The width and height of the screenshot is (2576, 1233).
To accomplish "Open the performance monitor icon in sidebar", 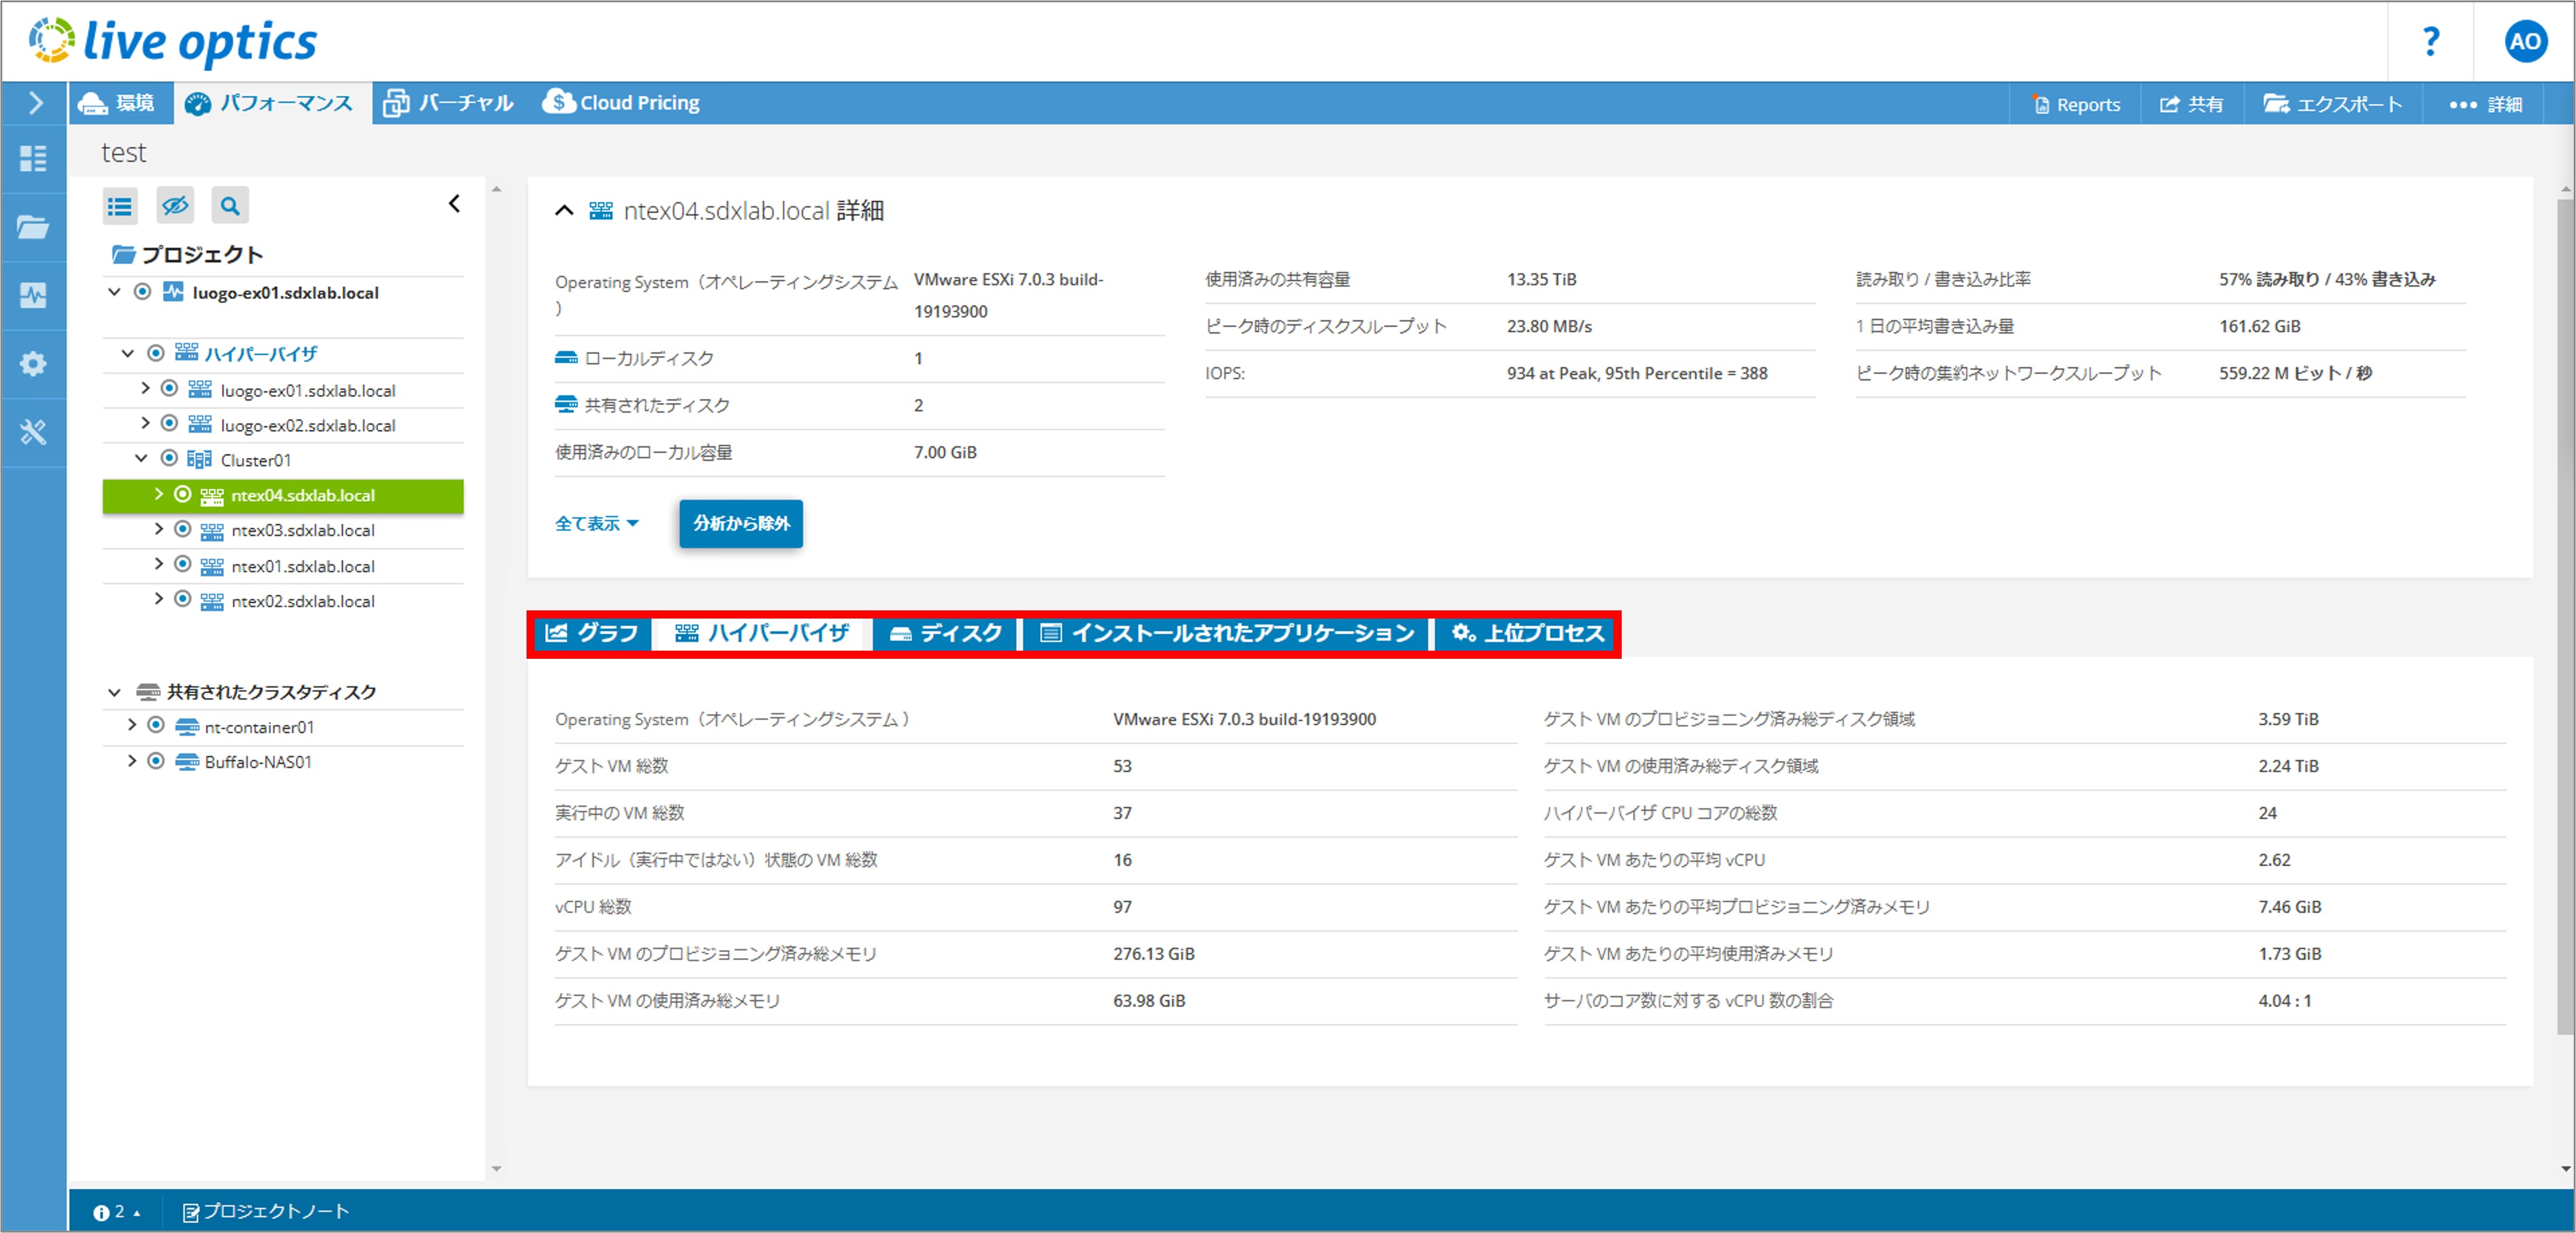I will click(33, 295).
